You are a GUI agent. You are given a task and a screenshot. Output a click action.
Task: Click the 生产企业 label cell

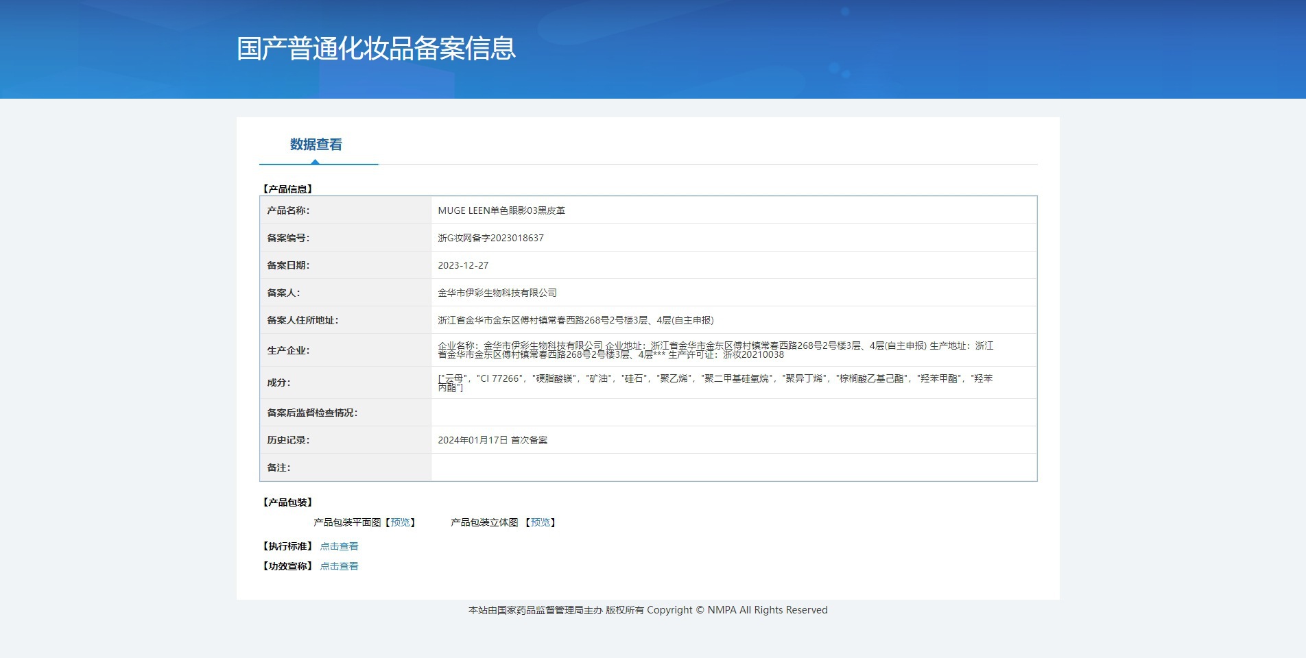[345, 350]
